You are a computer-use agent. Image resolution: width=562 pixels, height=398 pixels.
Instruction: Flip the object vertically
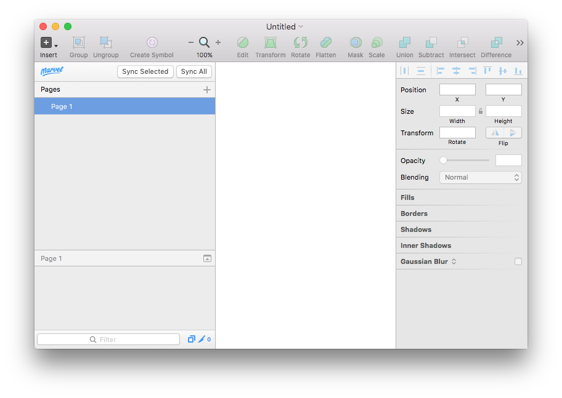pyautogui.click(x=513, y=133)
